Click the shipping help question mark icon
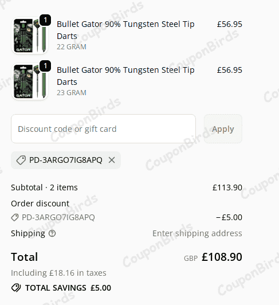This screenshot has height=305, width=279. coord(52,233)
